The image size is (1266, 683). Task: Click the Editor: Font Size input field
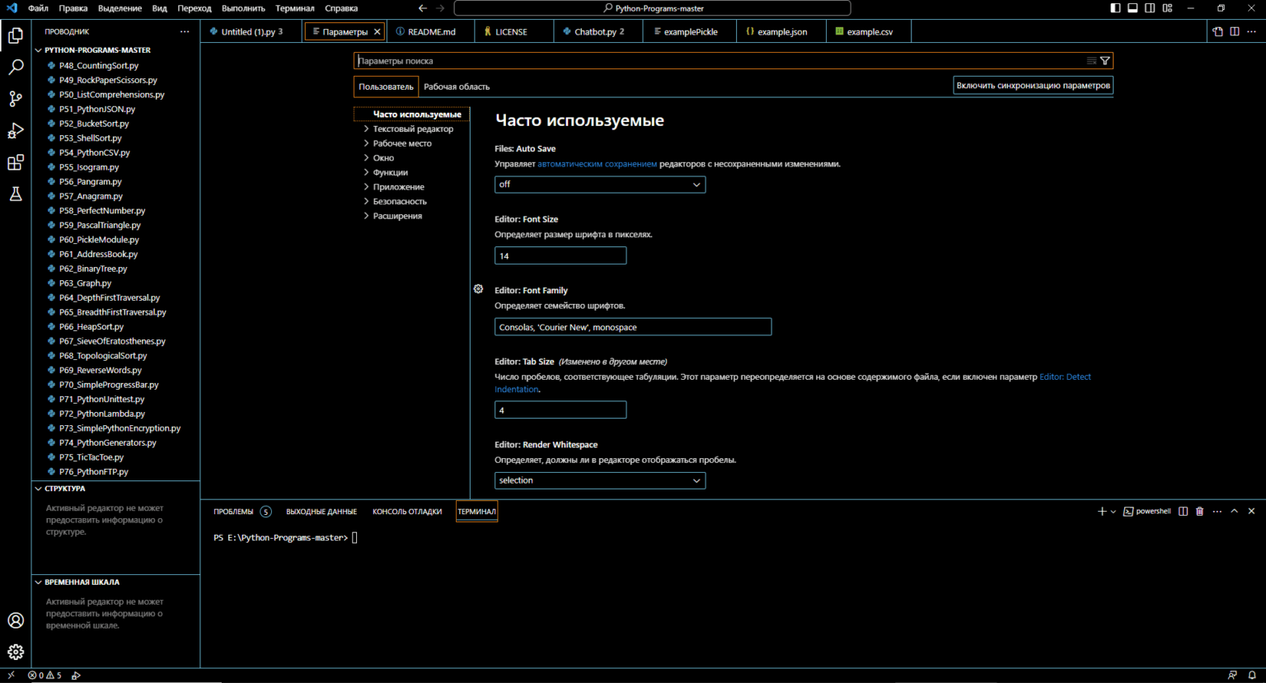(x=560, y=256)
